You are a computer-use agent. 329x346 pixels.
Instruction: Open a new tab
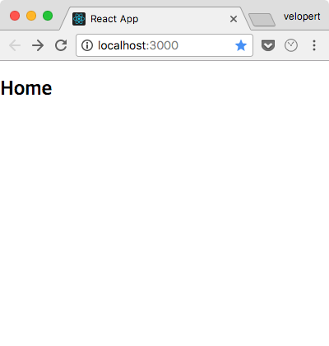click(x=262, y=20)
